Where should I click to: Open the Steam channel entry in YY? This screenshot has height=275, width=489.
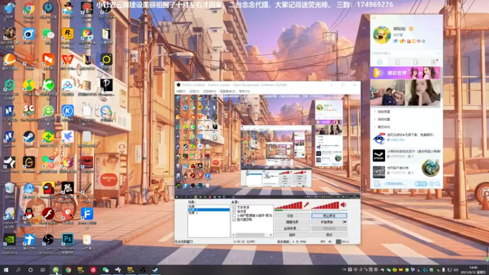coord(406,155)
